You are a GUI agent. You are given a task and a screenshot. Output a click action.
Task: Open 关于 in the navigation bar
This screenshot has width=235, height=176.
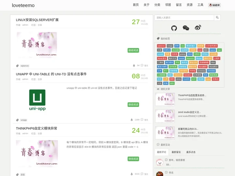[147, 5]
